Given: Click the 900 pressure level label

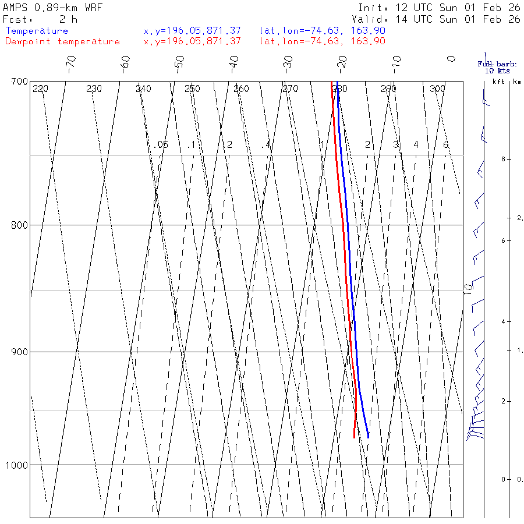Looking at the screenshot, I should click(19, 352).
